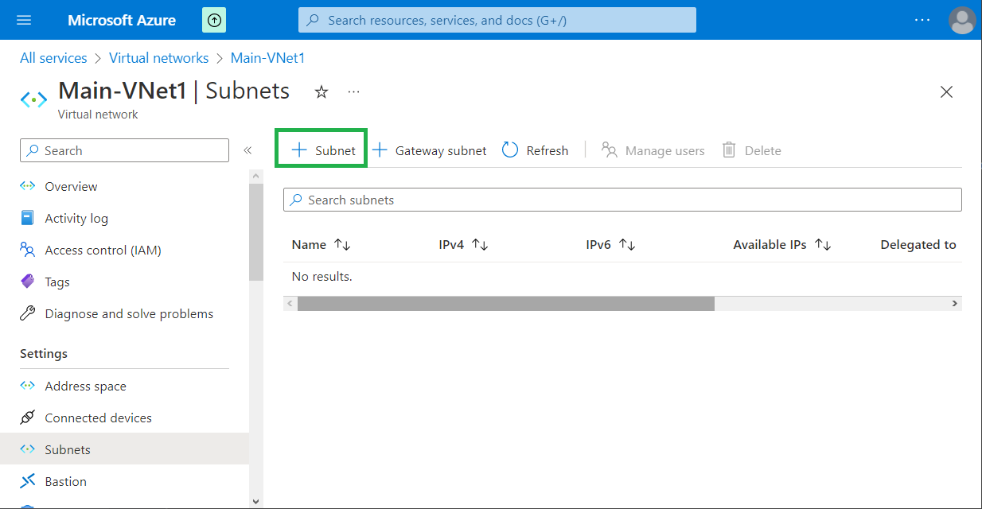Click the sidebar scrollbar up arrow

pyautogui.click(x=255, y=176)
